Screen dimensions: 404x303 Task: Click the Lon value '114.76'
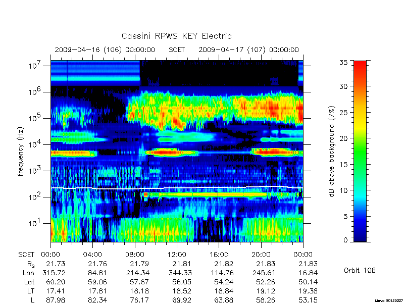(222, 273)
